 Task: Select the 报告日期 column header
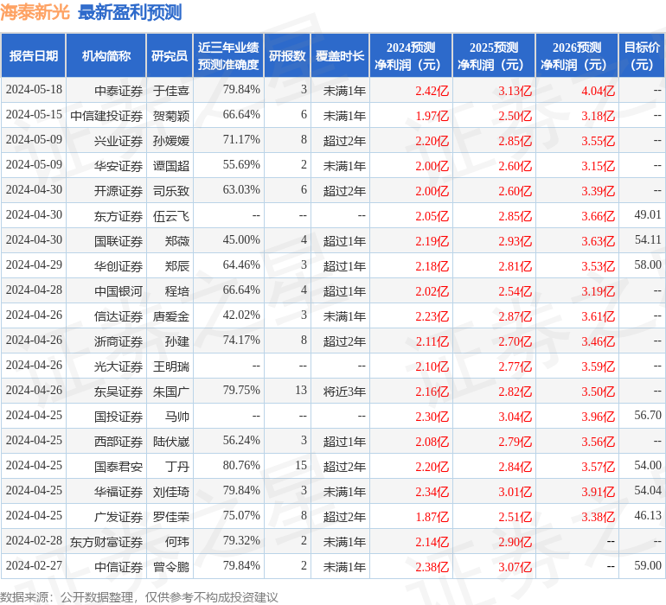(x=33, y=55)
